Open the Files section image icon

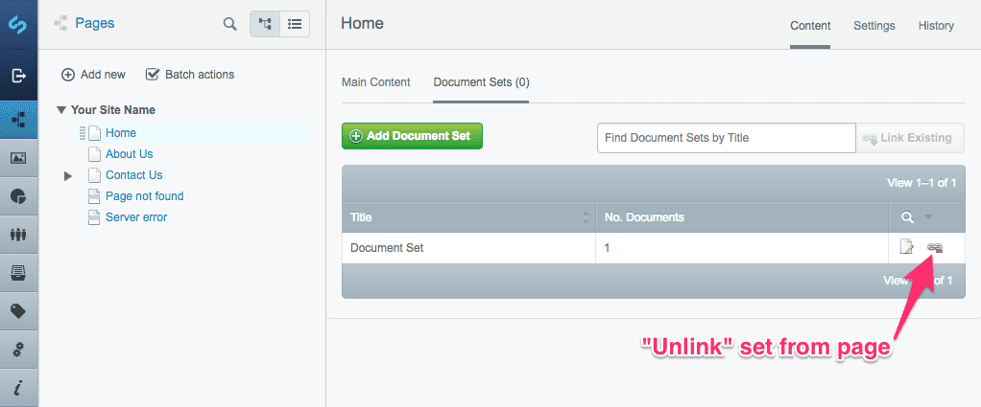click(x=18, y=158)
